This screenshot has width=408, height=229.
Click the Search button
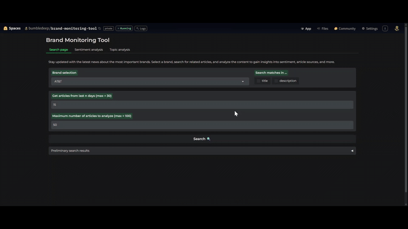(x=202, y=139)
